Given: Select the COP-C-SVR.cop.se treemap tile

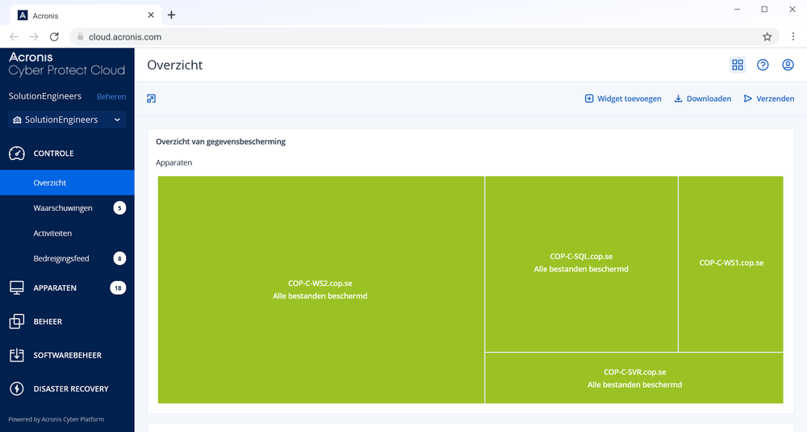Looking at the screenshot, I should (634, 378).
